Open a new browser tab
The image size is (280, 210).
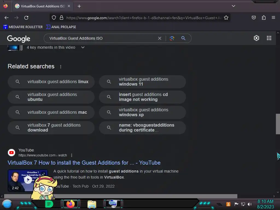click(x=79, y=6)
